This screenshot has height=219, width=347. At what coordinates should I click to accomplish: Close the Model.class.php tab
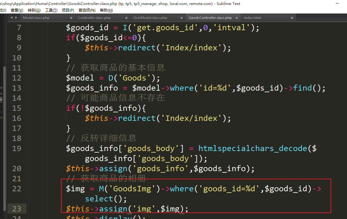click(71, 18)
